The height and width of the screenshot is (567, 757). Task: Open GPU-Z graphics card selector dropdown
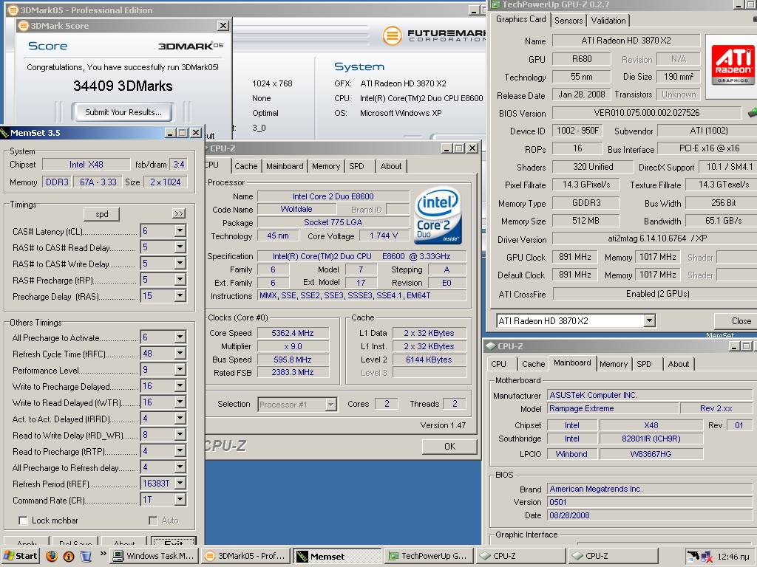pyautogui.click(x=649, y=320)
